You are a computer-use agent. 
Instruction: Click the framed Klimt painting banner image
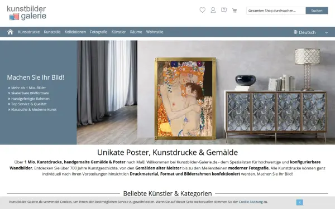tap(185, 99)
